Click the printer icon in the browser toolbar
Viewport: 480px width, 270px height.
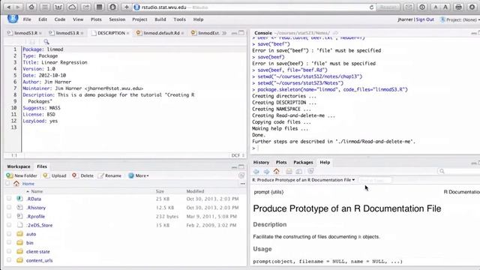pyautogui.click(x=458, y=7)
